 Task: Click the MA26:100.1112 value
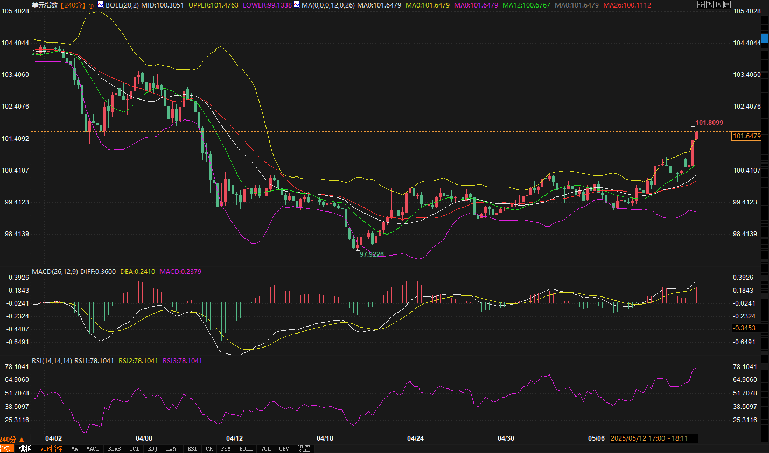627,5
